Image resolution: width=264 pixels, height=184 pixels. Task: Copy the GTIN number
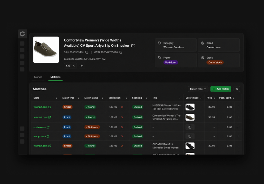coord(120,52)
